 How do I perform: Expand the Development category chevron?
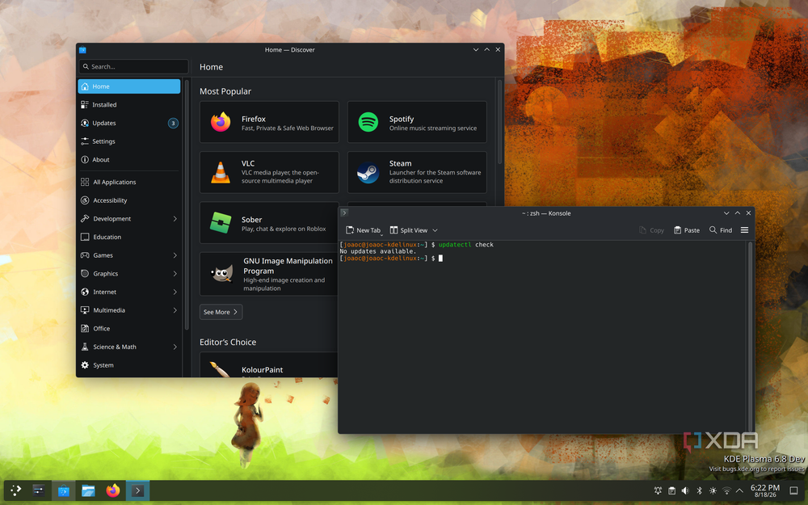point(175,218)
